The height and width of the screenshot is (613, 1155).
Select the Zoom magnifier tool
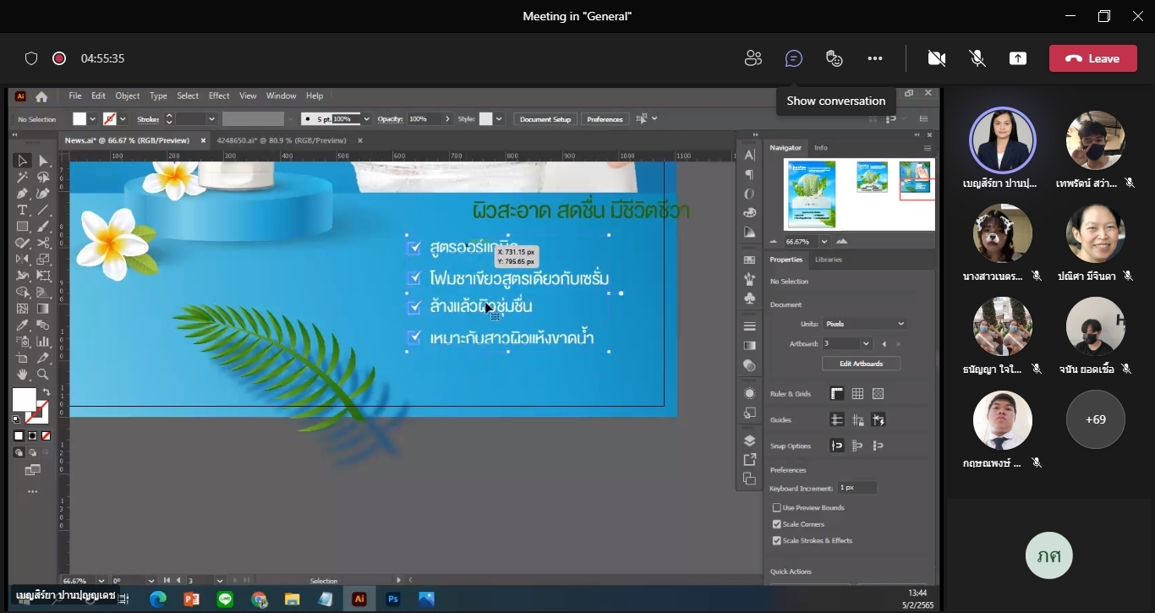point(43,375)
